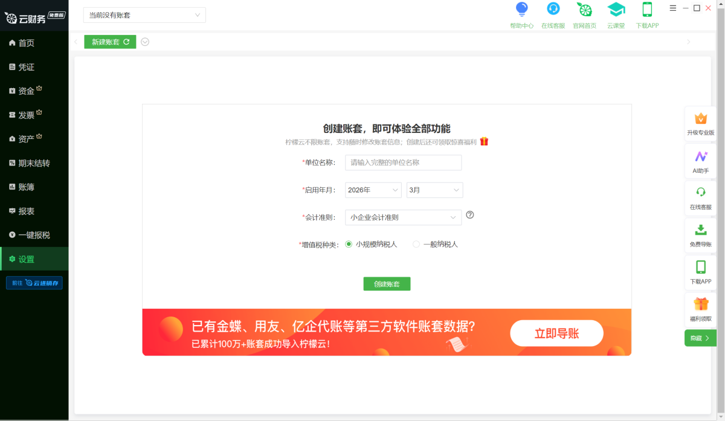Click the 创建账套 create button
Screen dimensions: 725x421
pos(387,283)
